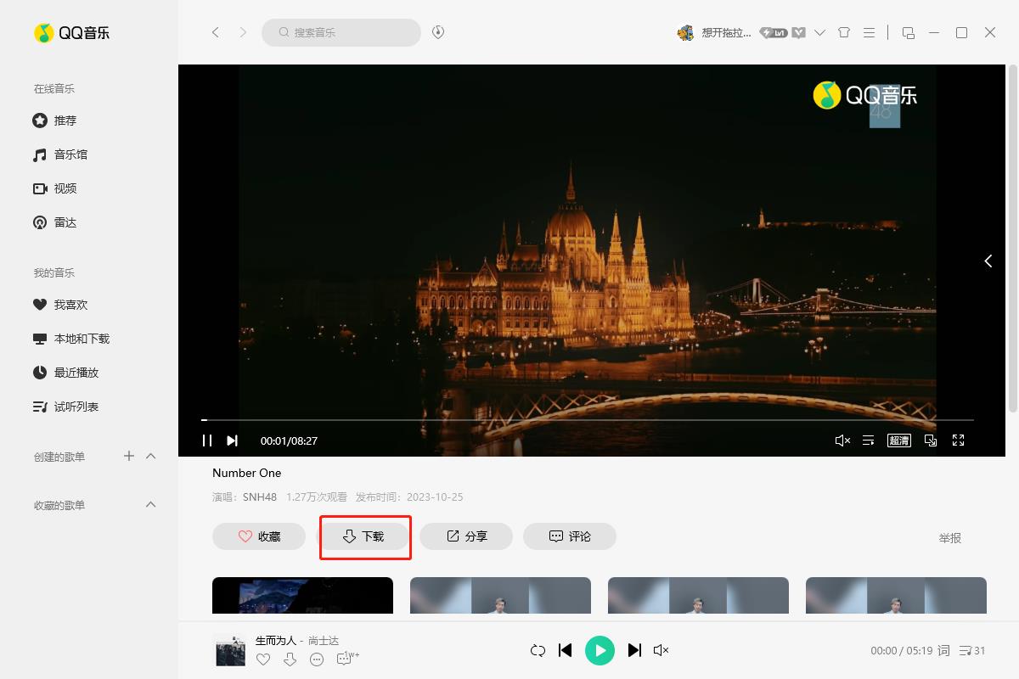Open 音乐馆 in the sidebar
Image resolution: width=1019 pixels, height=679 pixels.
pos(70,154)
